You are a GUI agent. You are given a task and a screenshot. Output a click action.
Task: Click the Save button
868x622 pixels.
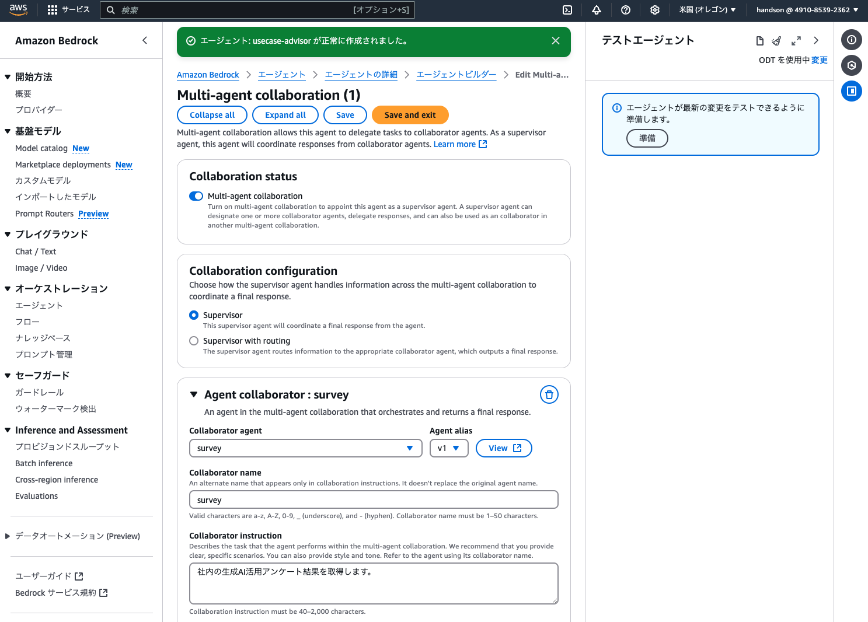click(x=345, y=115)
